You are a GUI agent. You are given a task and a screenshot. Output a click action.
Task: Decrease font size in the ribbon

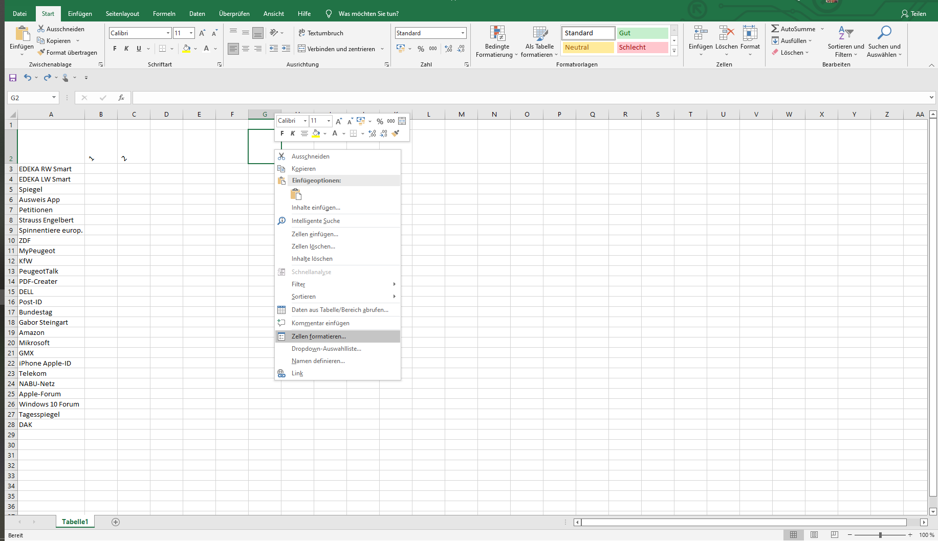(214, 33)
